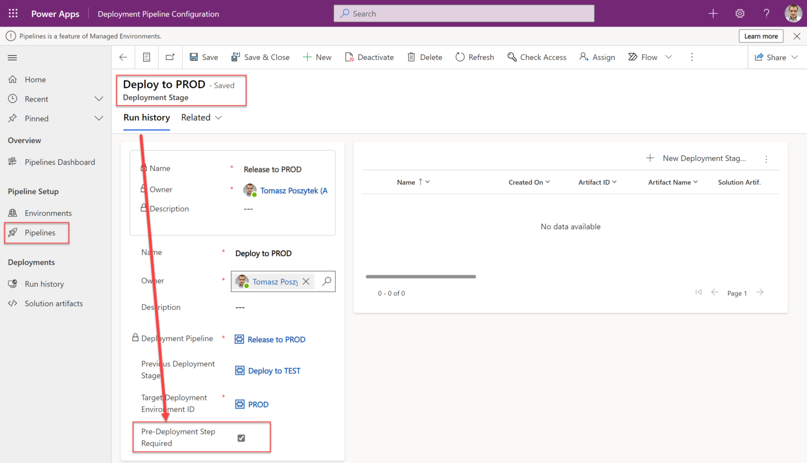Image resolution: width=807 pixels, height=463 pixels.
Task: Go to previous page arrow
Action: click(x=715, y=292)
